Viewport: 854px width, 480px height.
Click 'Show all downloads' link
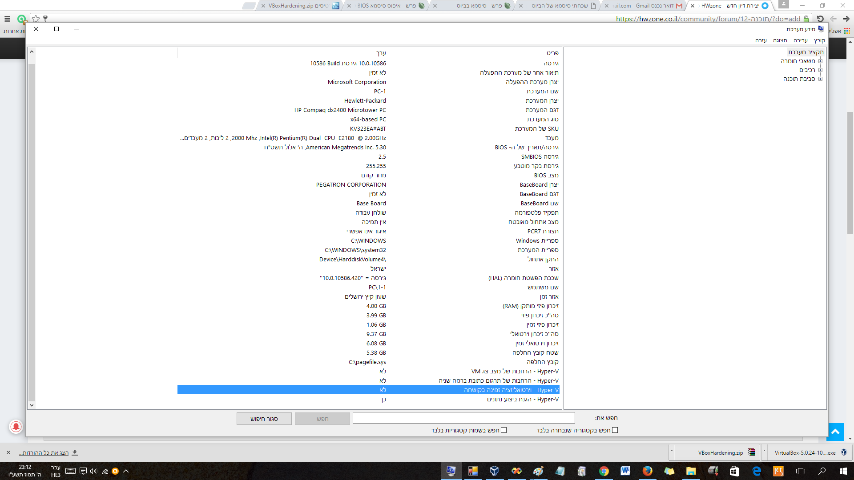tap(44, 452)
